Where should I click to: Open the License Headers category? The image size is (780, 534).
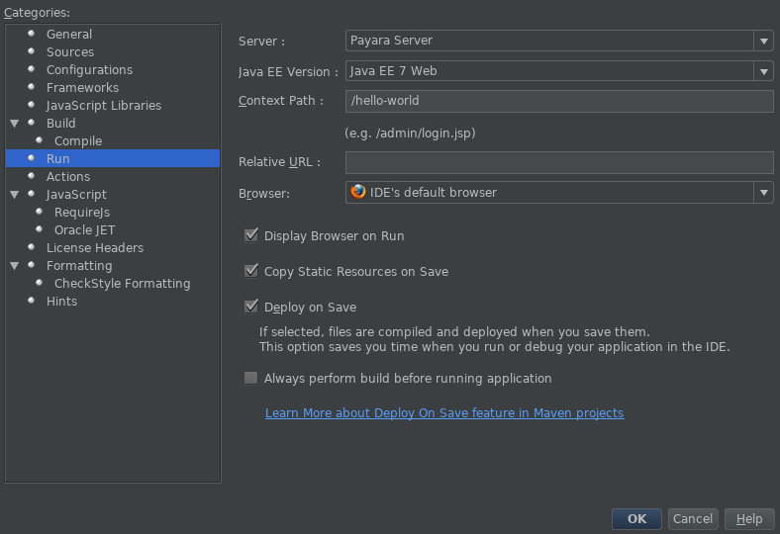94,248
